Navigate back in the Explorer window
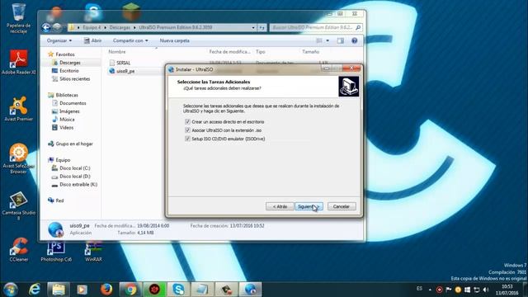The width and height of the screenshot is (528, 297). coord(46,27)
